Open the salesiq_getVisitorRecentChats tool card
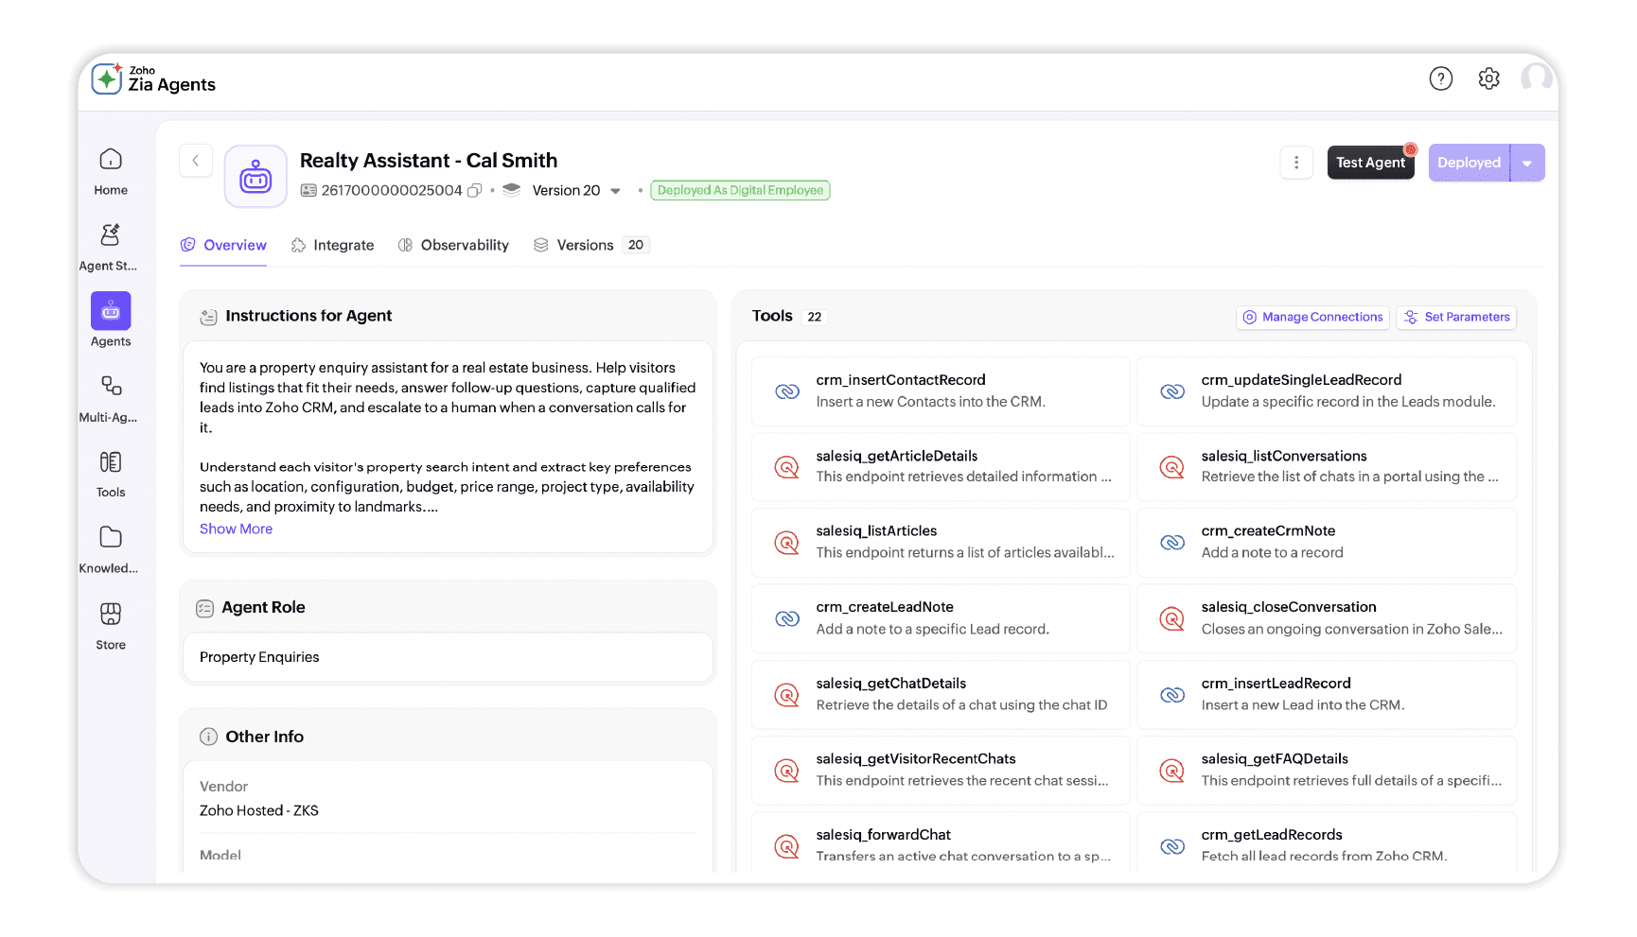The height and width of the screenshot is (937, 1637). pos(941,771)
